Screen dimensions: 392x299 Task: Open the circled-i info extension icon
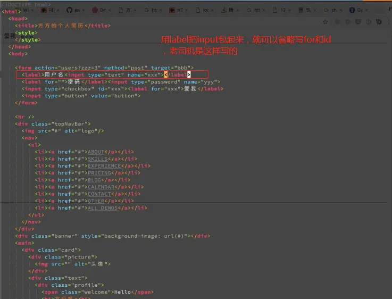(x=369, y=22)
